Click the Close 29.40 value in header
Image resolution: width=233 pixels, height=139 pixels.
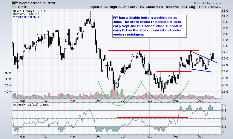tap(155, 7)
